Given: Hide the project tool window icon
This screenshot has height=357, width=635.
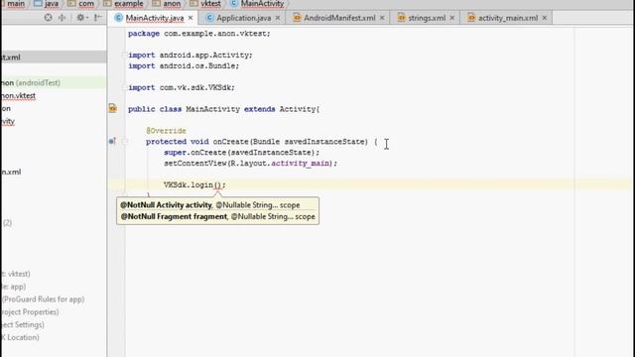Looking at the screenshot, I should coord(98,18).
